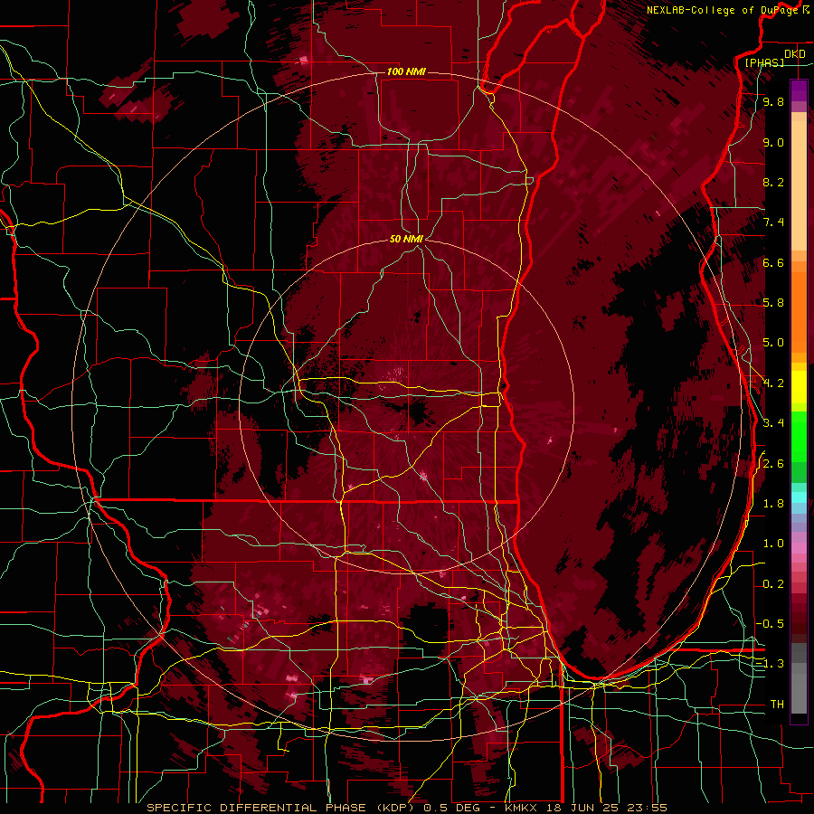Viewport: 814px width, 814px height.
Task: Click the 5.0 value on the scale
Action: click(773, 343)
